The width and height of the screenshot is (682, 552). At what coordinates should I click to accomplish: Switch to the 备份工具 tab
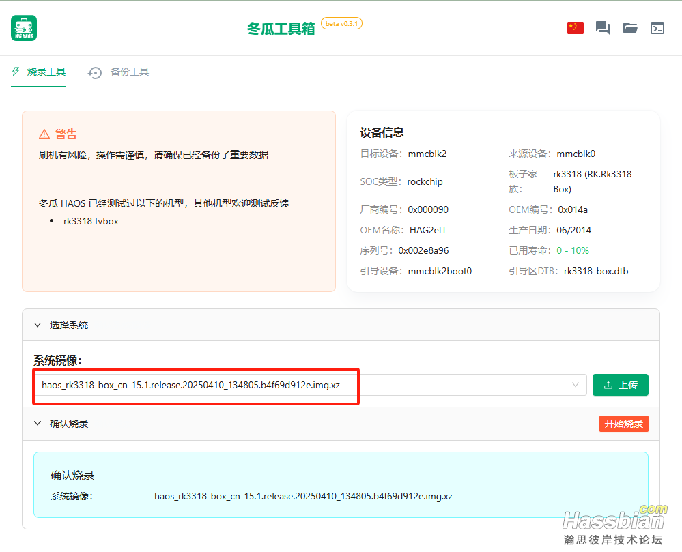click(x=118, y=72)
